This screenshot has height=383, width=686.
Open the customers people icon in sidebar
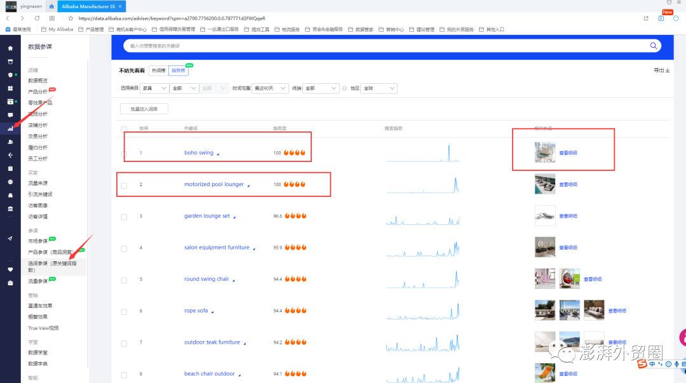pos(10,142)
